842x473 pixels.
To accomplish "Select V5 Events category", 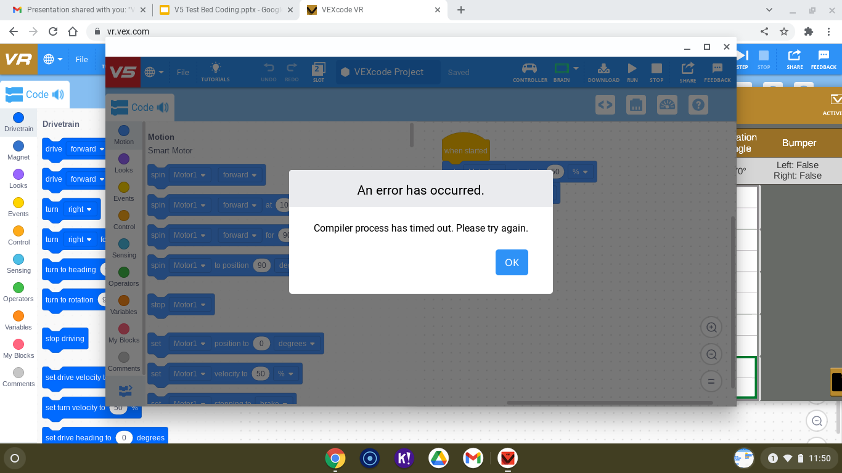I will (124, 192).
